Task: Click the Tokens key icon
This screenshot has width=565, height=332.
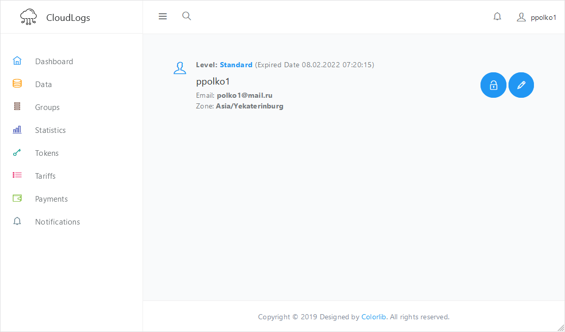Action: pos(17,153)
